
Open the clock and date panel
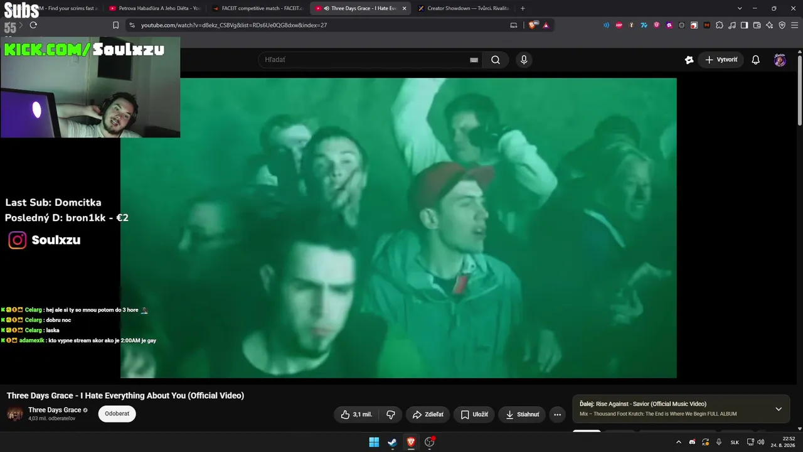(x=784, y=442)
